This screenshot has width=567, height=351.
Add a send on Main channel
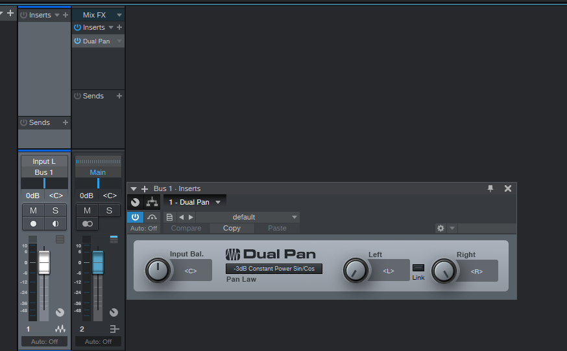119,96
